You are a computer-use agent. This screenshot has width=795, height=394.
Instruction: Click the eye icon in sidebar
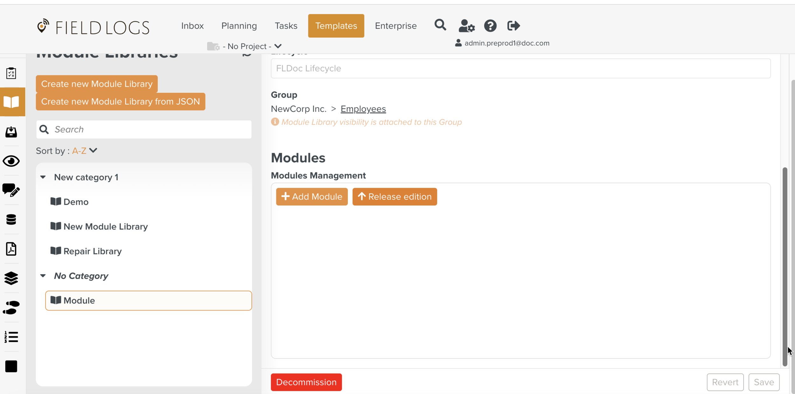11,161
